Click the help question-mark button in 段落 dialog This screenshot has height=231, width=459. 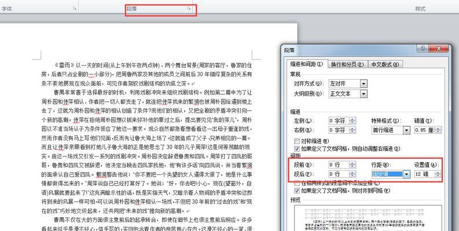tap(423, 49)
